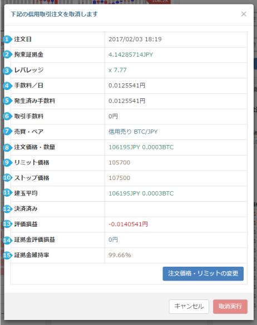Click numbered marker 9 beside リミット価格
The image size is (257, 325).
tap(7, 162)
